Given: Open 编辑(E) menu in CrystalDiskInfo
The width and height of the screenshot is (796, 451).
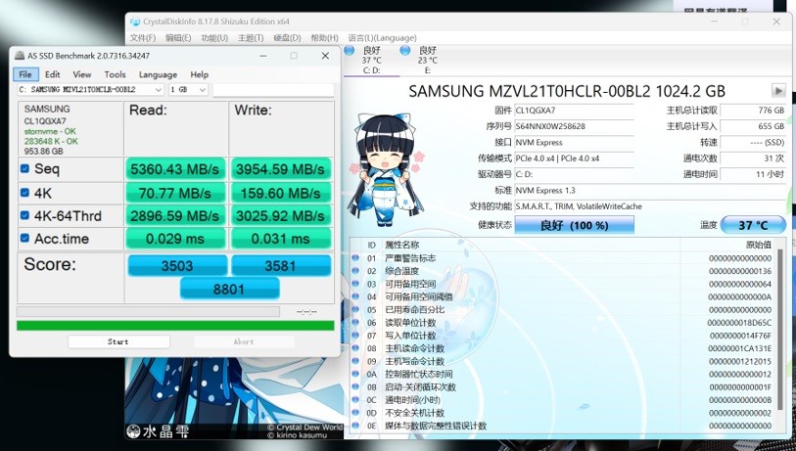Looking at the screenshot, I should (178, 38).
